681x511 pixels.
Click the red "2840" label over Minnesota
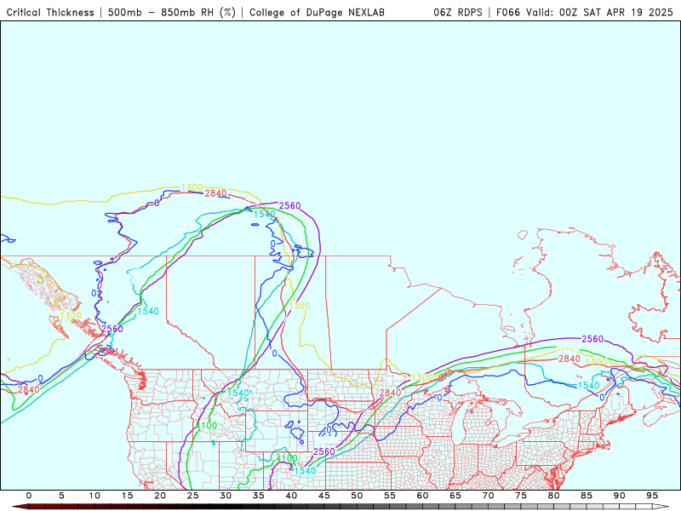click(x=390, y=393)
